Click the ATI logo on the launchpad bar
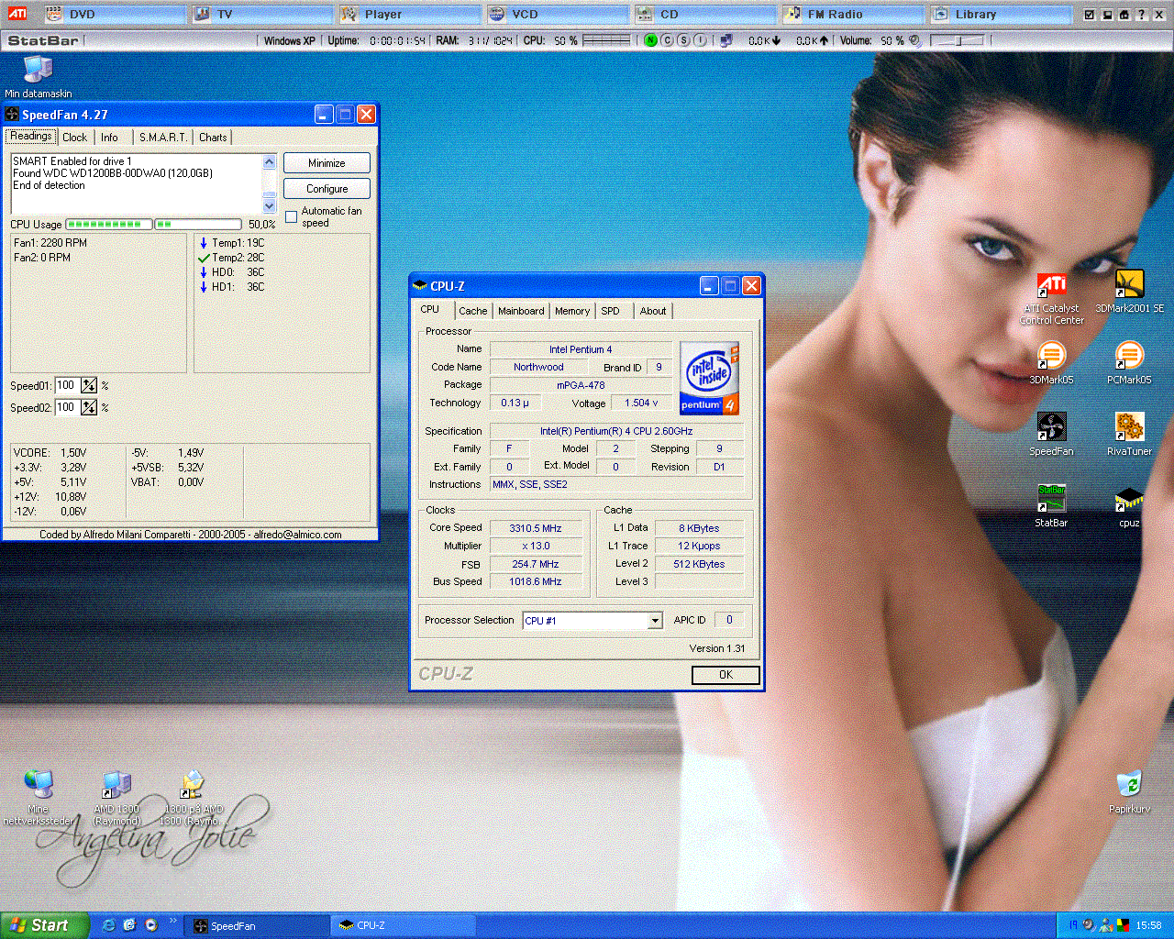The height and width of the screenshot is (939, 1174). click(18, 14)
